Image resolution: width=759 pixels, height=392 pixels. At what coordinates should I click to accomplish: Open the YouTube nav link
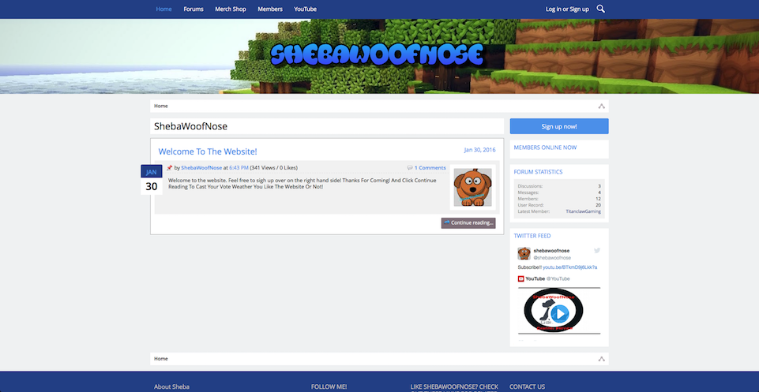(x=306, y=9)
